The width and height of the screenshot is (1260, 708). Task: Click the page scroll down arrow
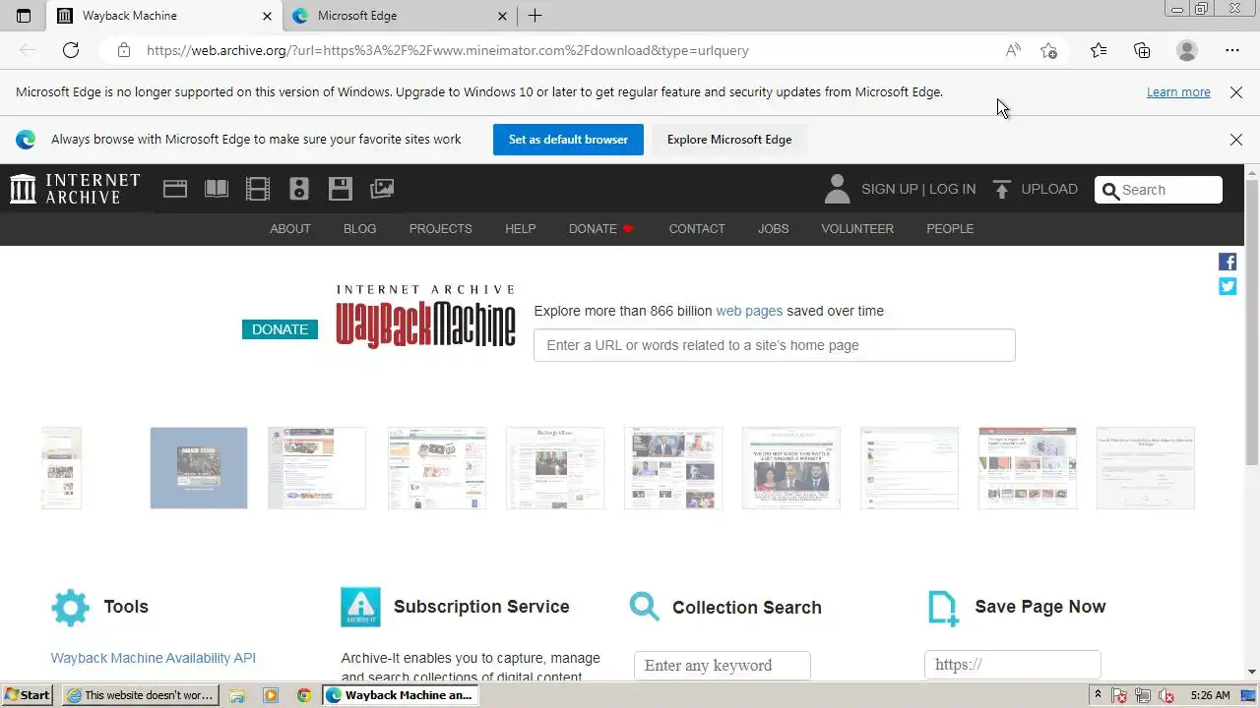tap(1252, 672)
